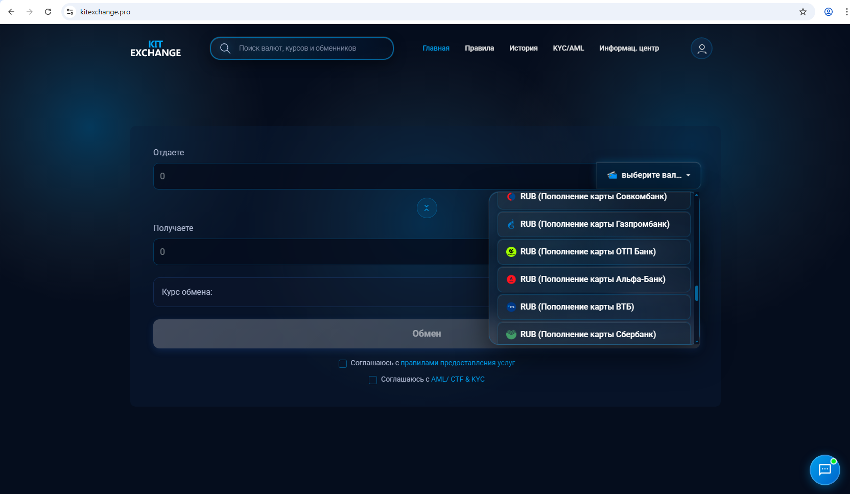
Task: Choose RUB Альфа-Банк card option
Action: click(x=594, y=279)
